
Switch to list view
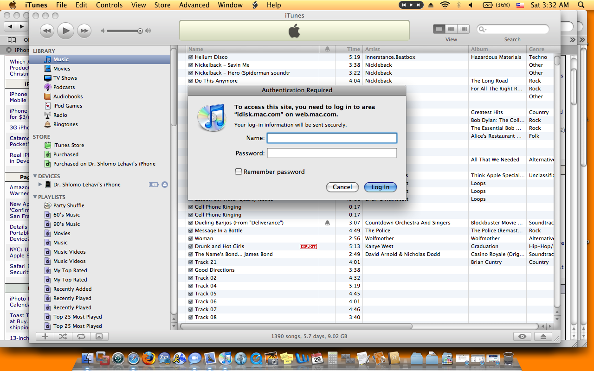[439, 29]
